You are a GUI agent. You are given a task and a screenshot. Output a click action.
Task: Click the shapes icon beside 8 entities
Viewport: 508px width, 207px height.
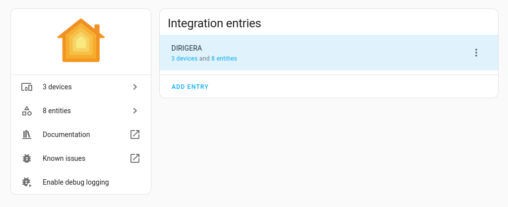pos(27,111)
